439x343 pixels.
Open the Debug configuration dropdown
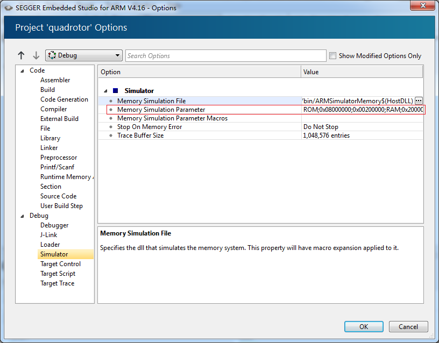(x=84, y=55)
